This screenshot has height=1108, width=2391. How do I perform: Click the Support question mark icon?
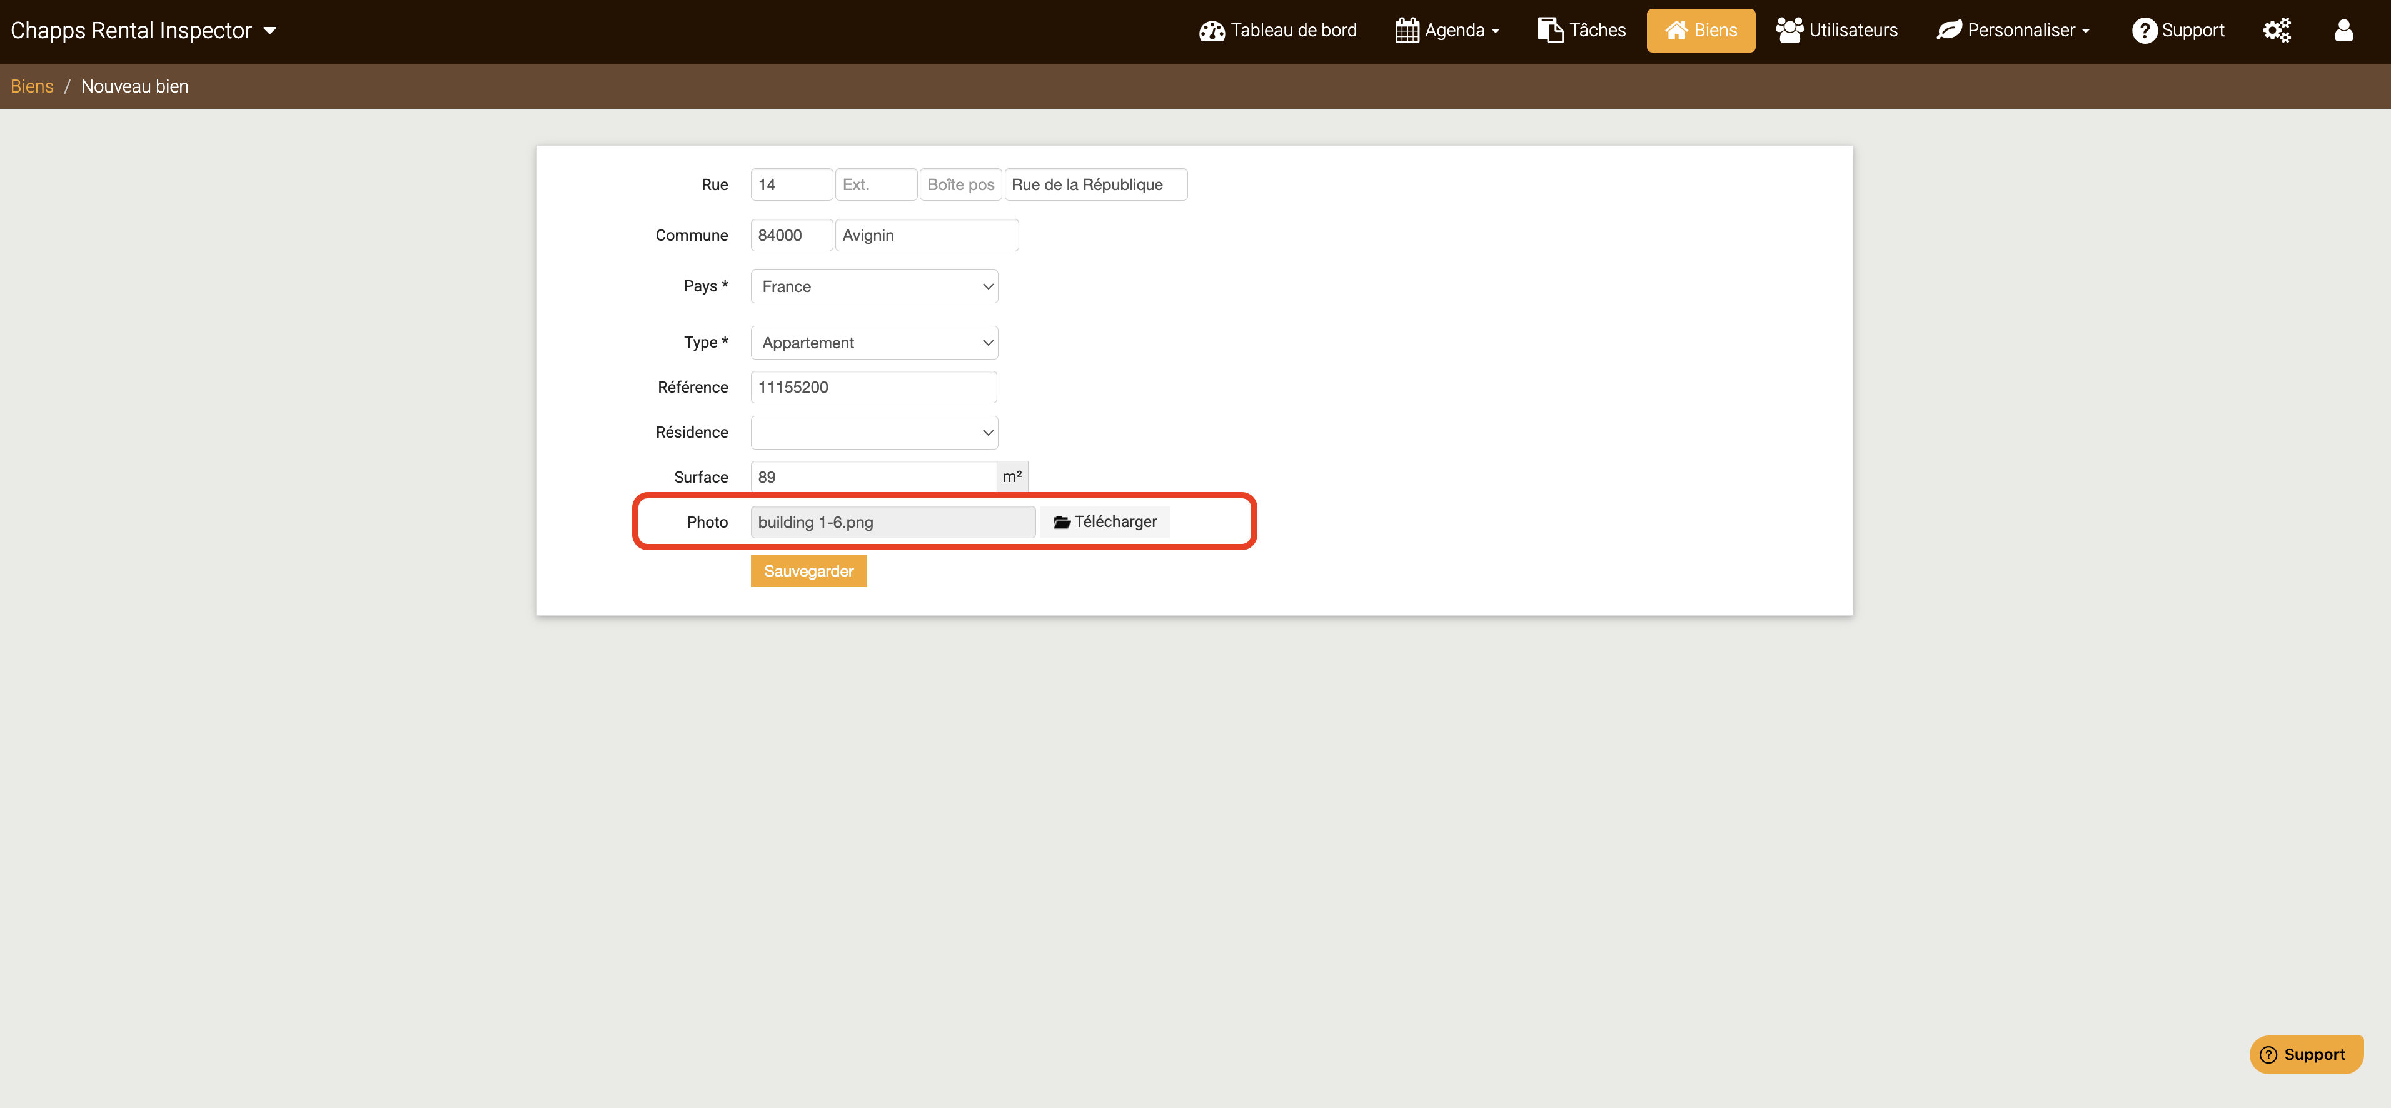point(2144,31)
